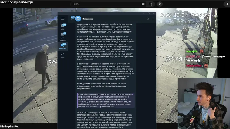Click the streamer webcam overlay
This screenshot has width=230, height=129.
[204, 103]
